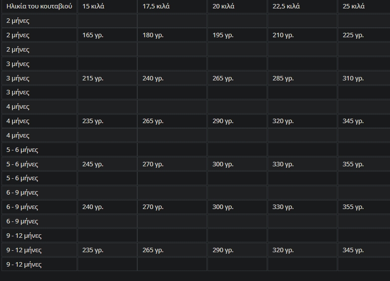The height and width of the screenshot is (281, 390).
Task: Select the '15 κιλά' column header
Action: (x=107, y=6)
